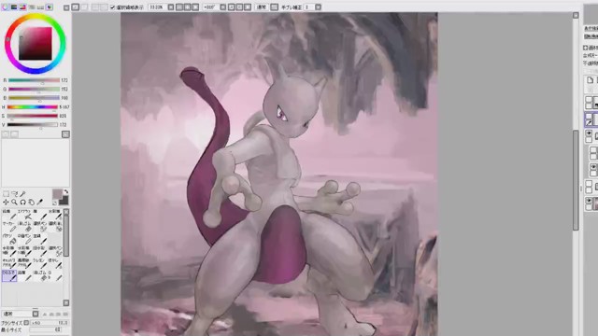Open the rotation angle dropdown arrow
The width and height of the screenshot is (598, 336).
222,7
